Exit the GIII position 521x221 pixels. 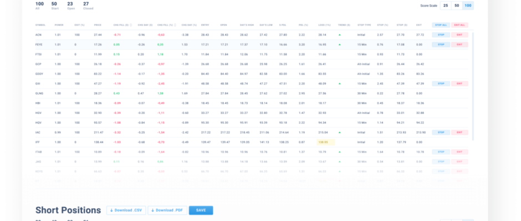[x=459, y=83]
